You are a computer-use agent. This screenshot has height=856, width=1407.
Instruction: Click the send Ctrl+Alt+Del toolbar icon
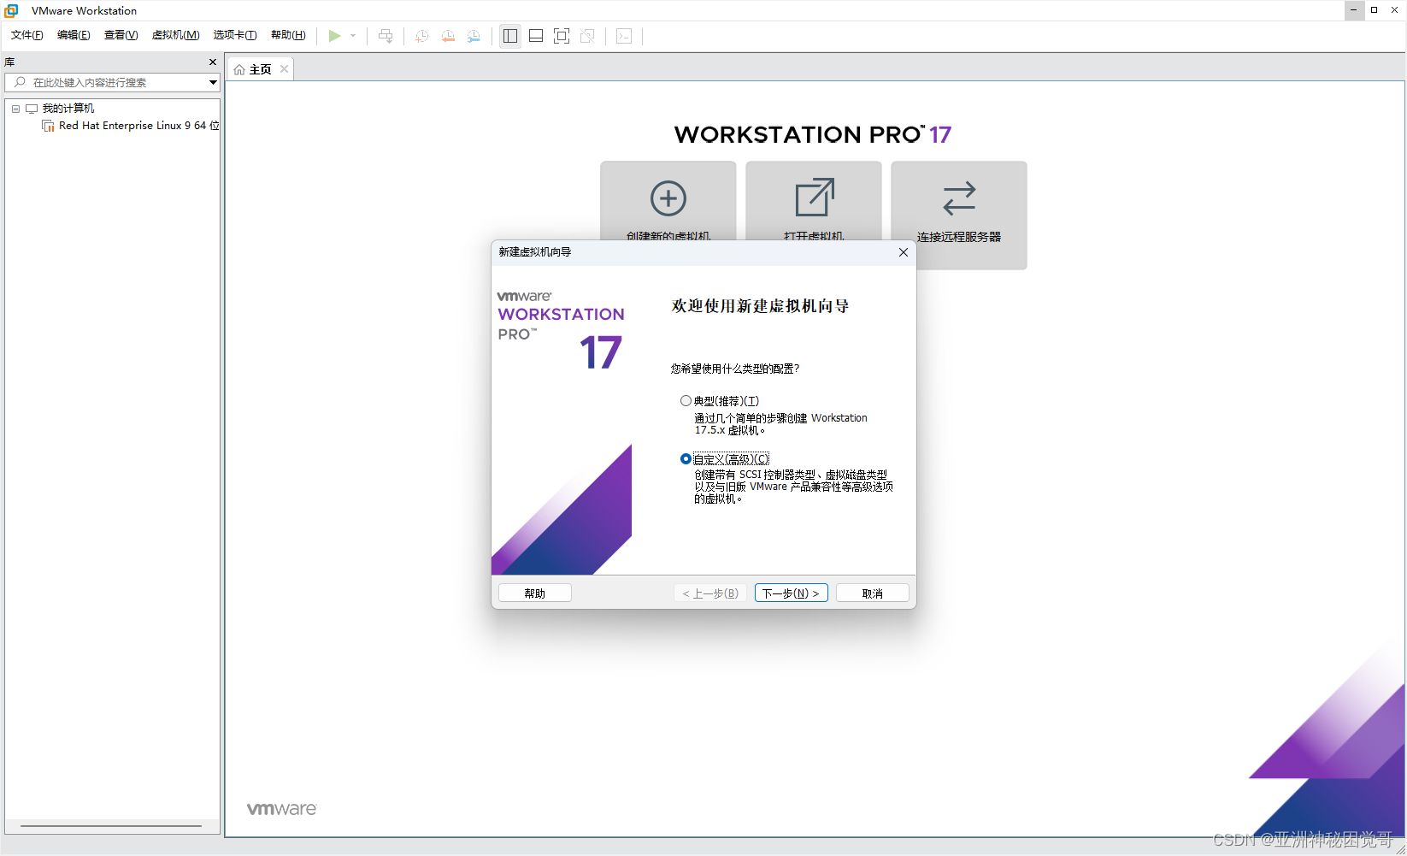[x=386, y=36]
